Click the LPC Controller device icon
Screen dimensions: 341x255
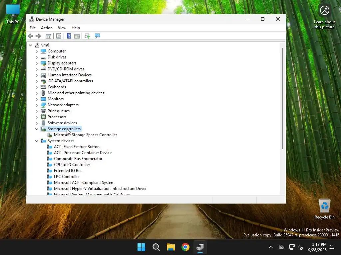point(50,177)
